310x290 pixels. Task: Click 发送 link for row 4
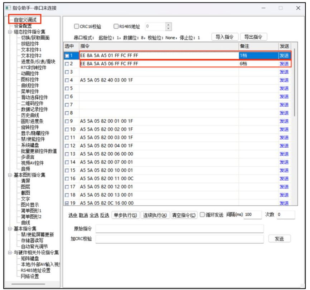(284, 80)
